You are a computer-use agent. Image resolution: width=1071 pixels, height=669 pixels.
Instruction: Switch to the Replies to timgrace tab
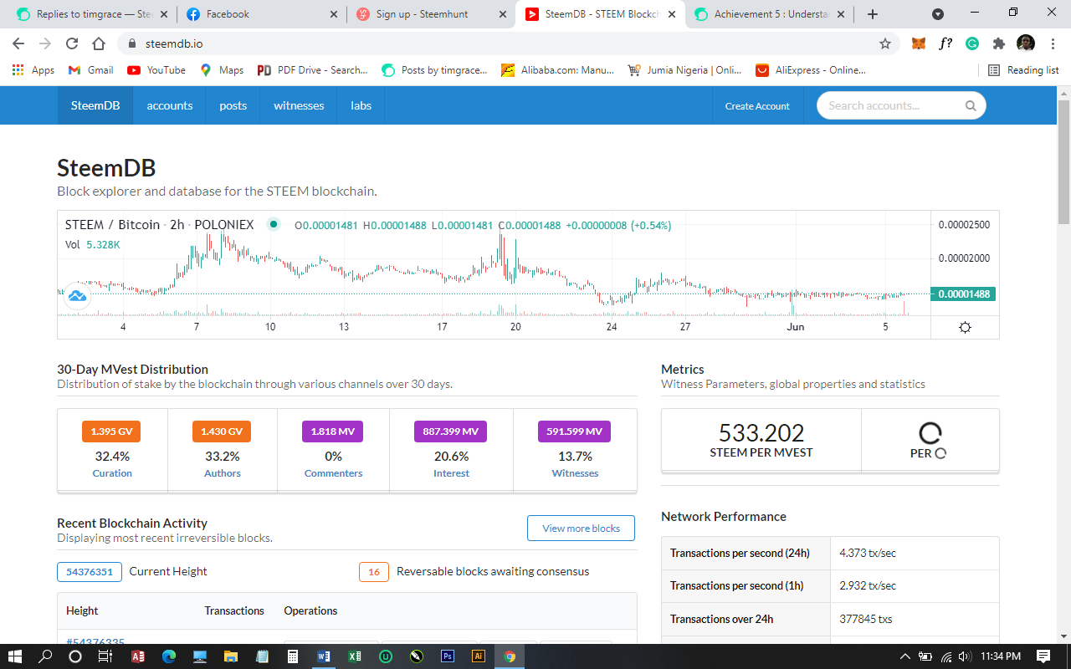[93, 14]
